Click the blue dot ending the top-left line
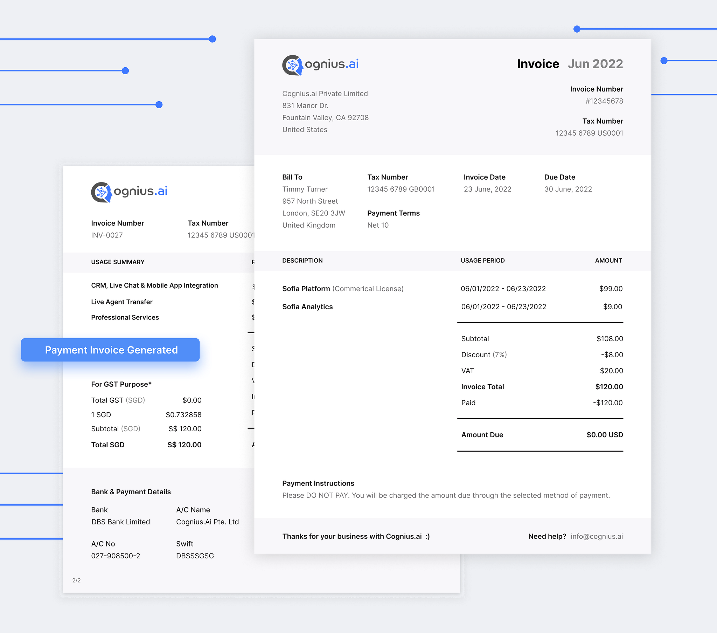Image resolution: width=717 pixels, height=633 pixels. click(x=212, y=39)
